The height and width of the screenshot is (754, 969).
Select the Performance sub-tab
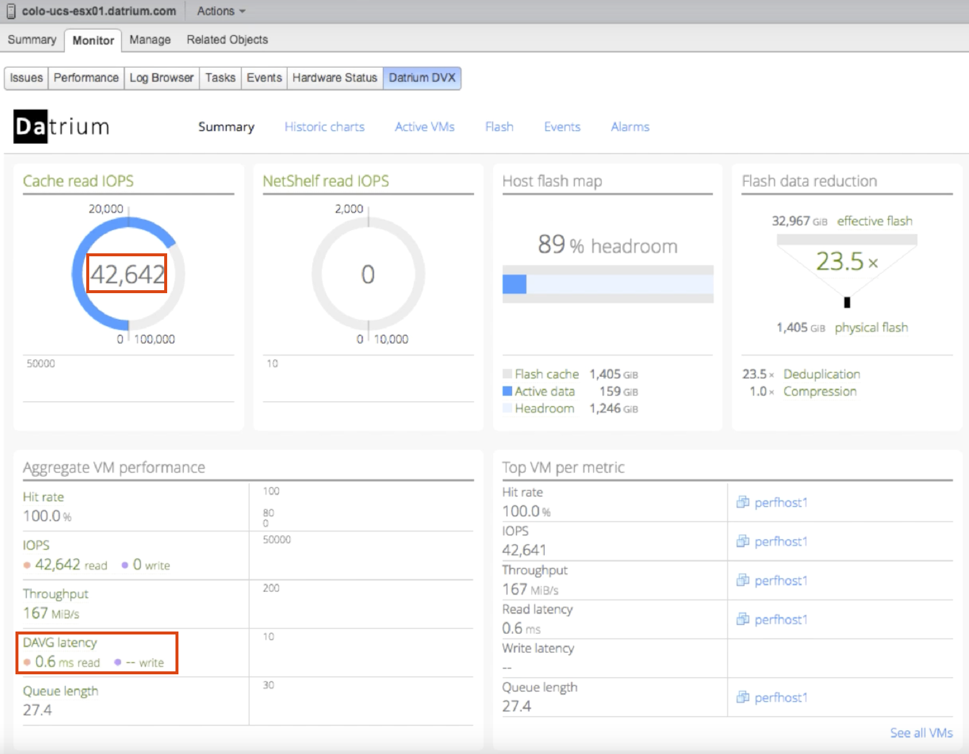pos(86,78)
